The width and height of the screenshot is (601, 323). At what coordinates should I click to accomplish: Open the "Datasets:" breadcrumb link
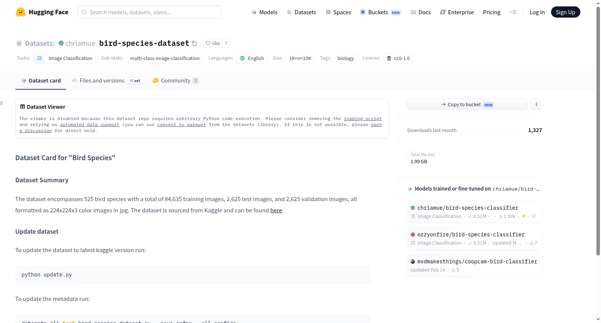[x=40, y=44]
